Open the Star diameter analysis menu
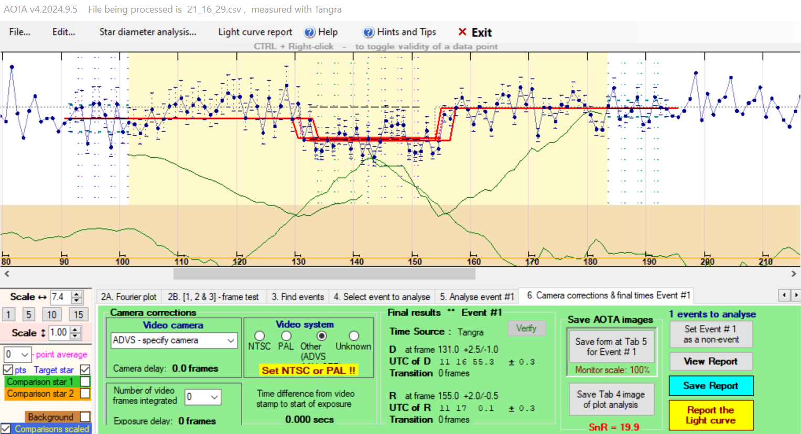Viewport: 801px width, 434px height. 148,32
